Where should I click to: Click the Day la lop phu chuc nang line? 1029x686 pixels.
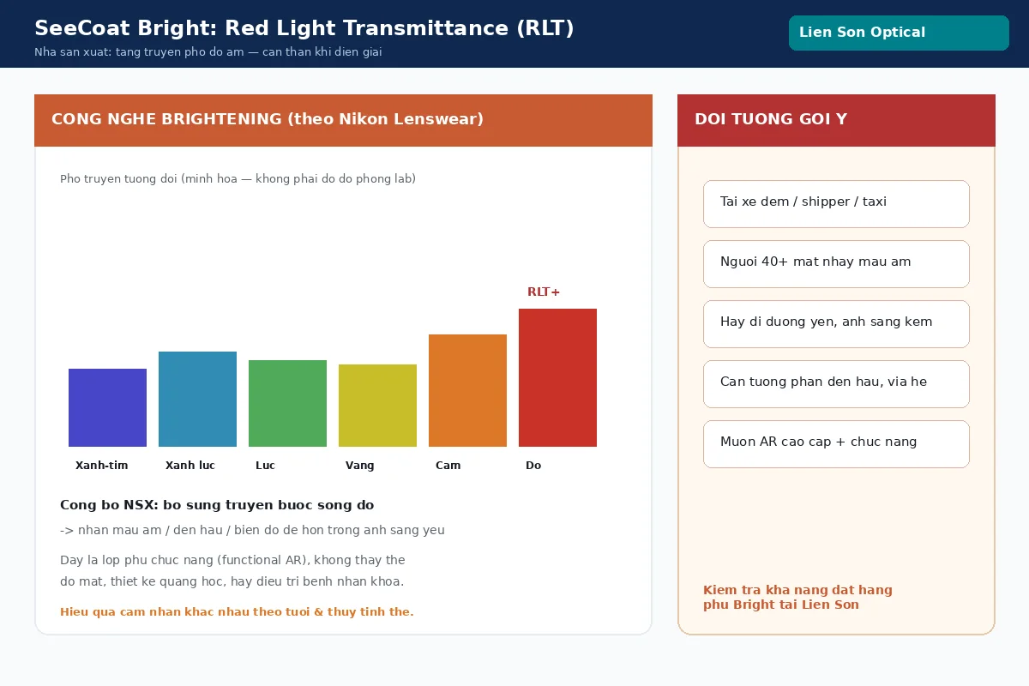point(232,560)
